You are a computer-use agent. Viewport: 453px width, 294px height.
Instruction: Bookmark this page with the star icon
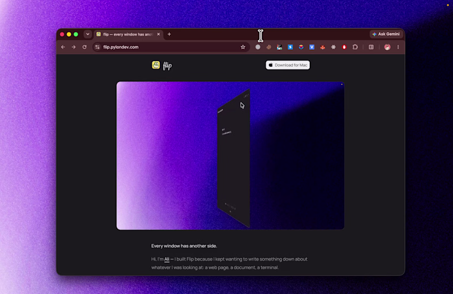point(243,47)
